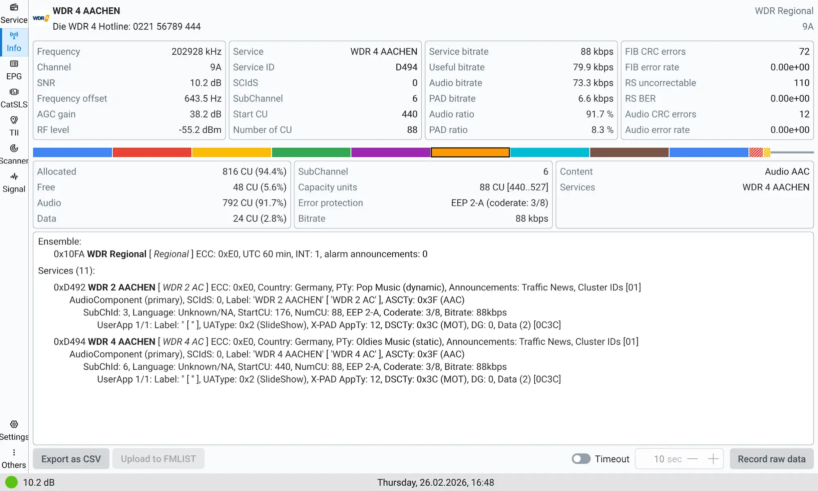Open the Scanner tool
This screenshot has width=818, height=491.
click(14, 154)
